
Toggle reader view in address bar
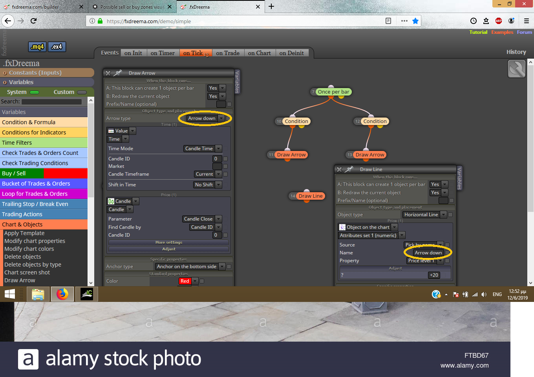pos(388,21)
